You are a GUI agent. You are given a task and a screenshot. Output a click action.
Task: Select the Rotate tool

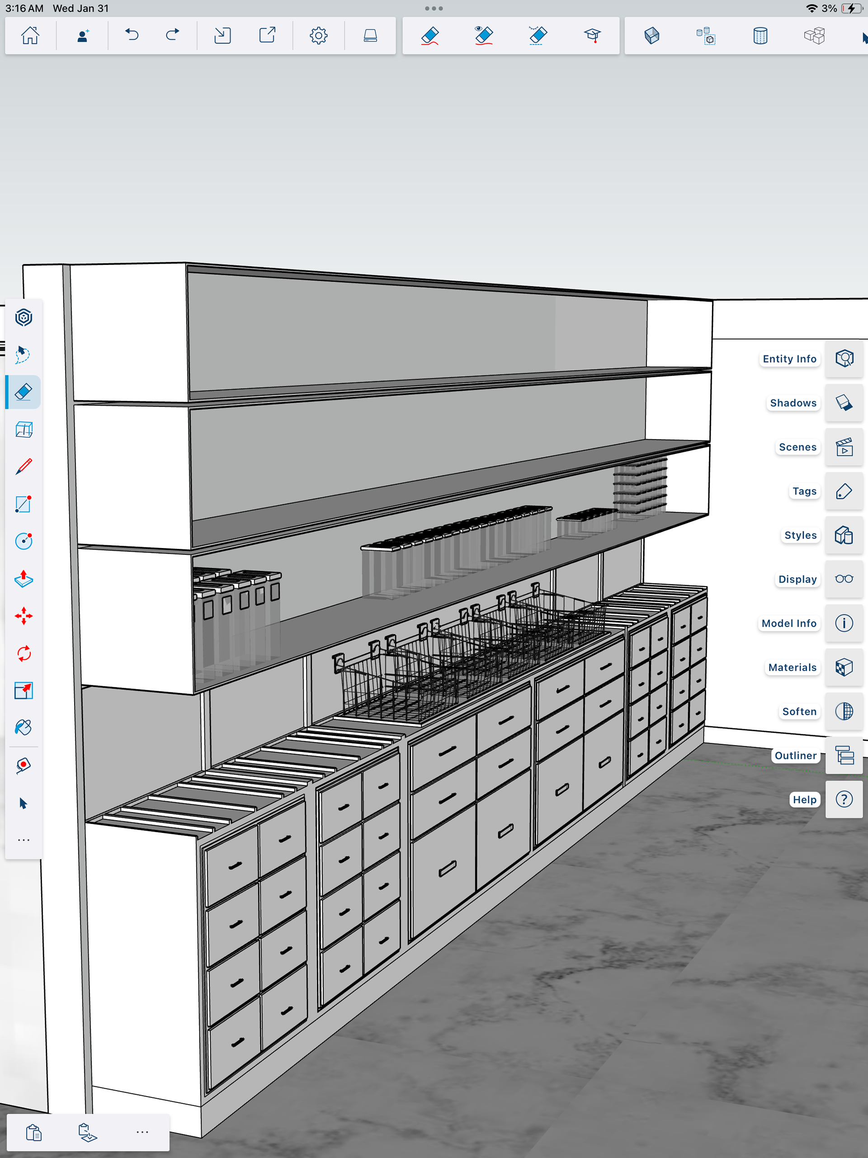(x=24, y=653)
